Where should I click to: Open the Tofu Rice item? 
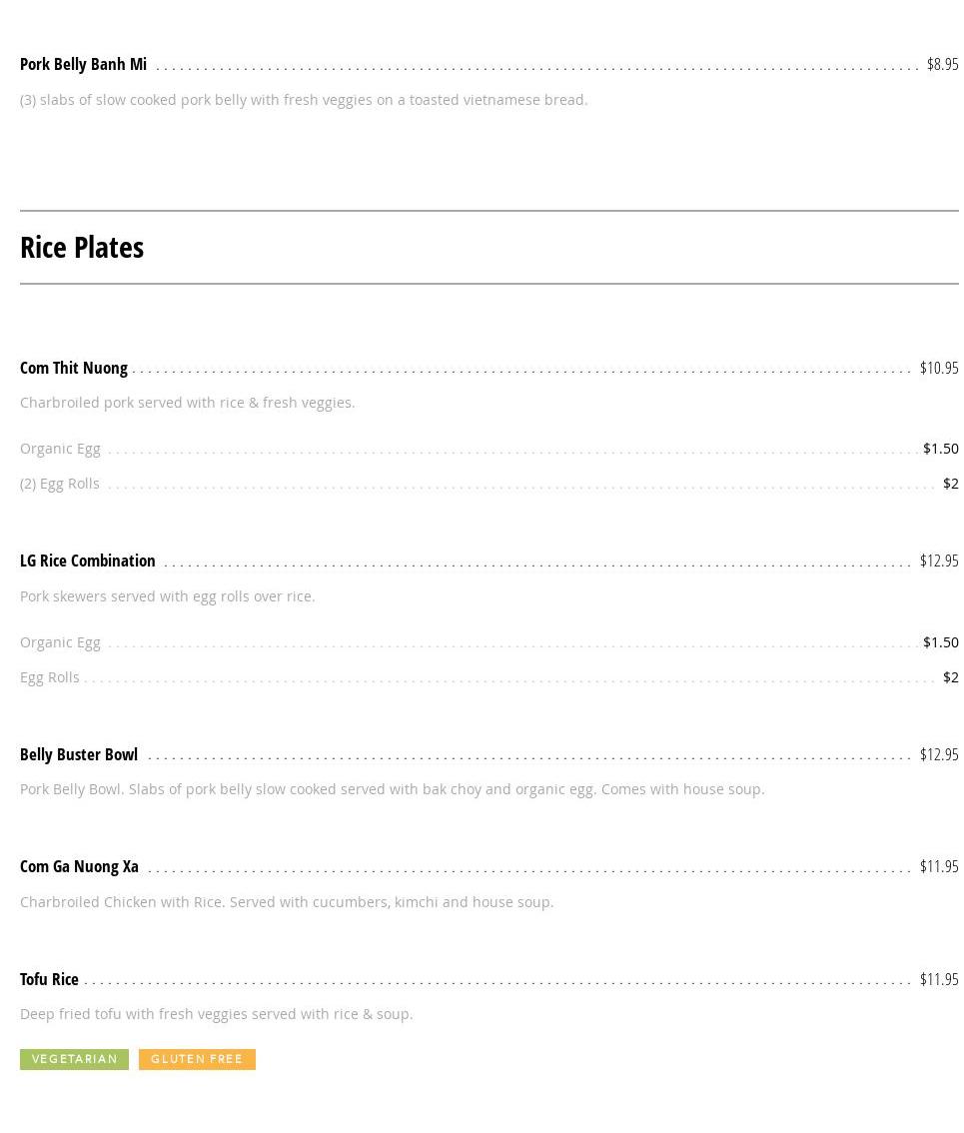(49, 980)
